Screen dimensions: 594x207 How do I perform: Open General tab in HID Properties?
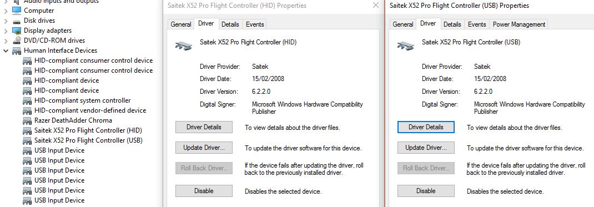tap(181, 24)
